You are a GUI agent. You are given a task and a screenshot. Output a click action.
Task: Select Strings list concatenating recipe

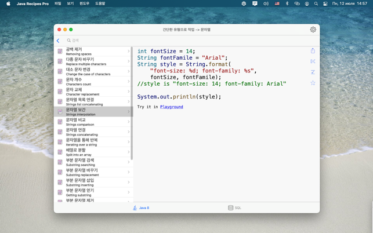pos(93,101)
